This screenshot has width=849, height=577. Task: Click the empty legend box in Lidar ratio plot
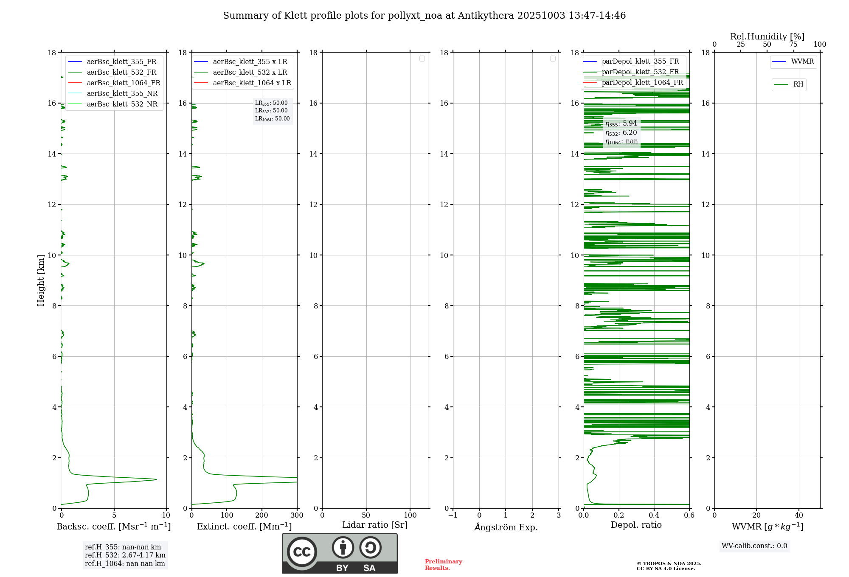click(422, 59)
